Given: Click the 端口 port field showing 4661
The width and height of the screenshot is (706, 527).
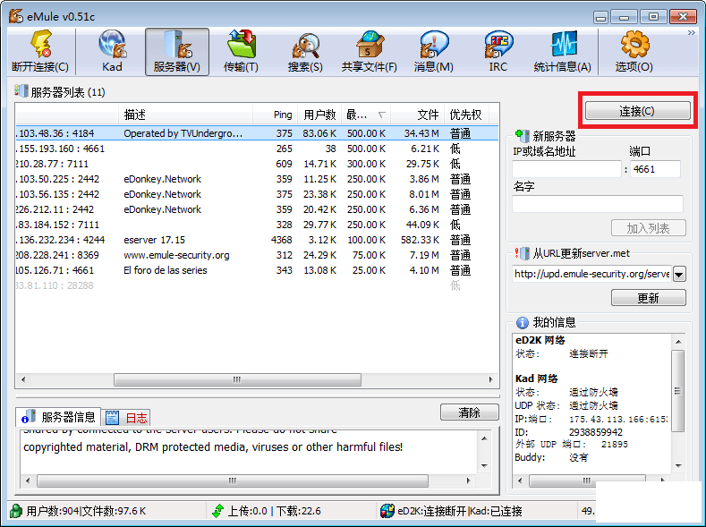Looking at the screenshot, I should [655, 169].
